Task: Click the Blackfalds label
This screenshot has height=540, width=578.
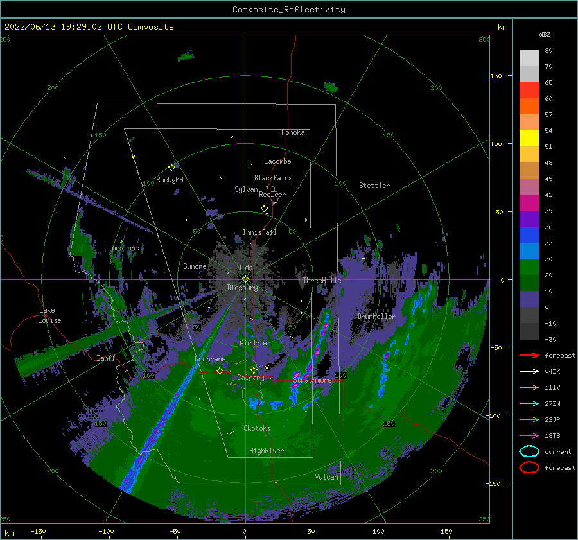Action: [273, 178]
